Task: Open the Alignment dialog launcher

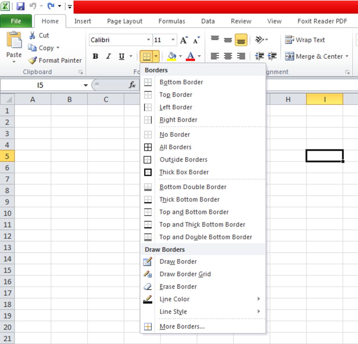Action: click(347, 72)
